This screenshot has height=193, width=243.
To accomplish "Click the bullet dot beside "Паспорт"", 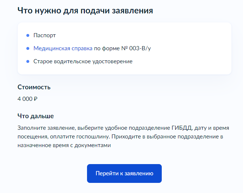I will [28, 35].
